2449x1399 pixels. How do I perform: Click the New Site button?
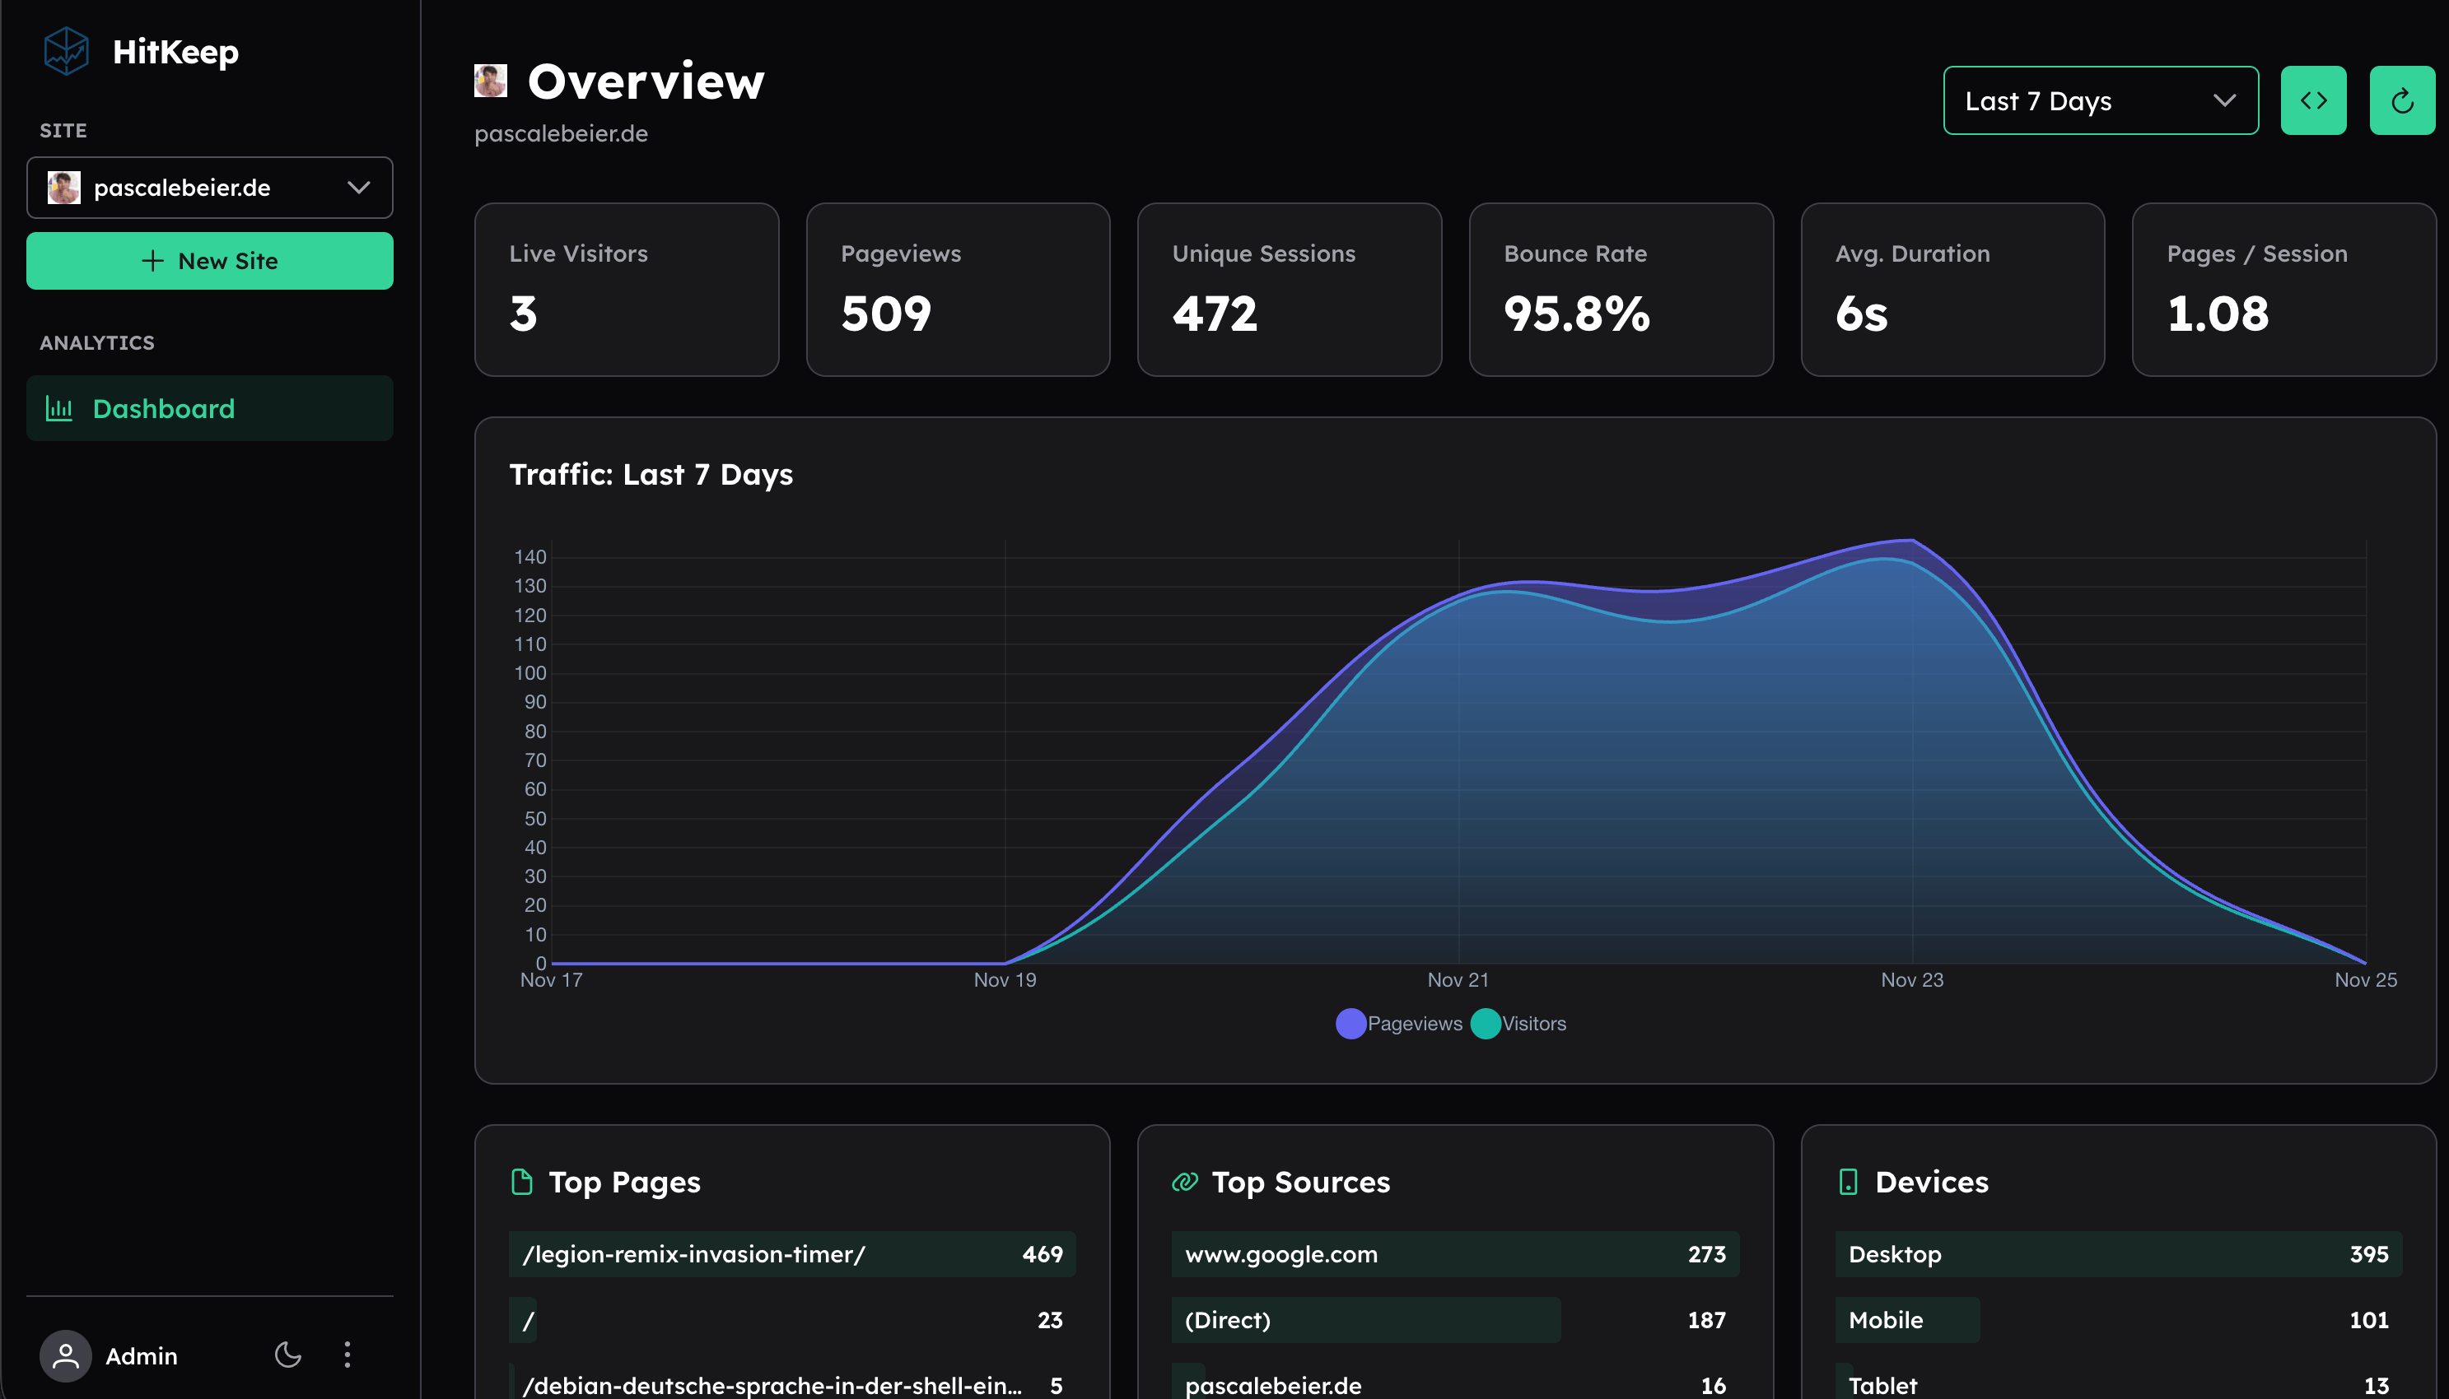[x=209, y=260]
